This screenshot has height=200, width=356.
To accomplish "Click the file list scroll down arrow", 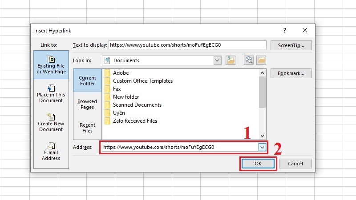I will pos(262,136).
